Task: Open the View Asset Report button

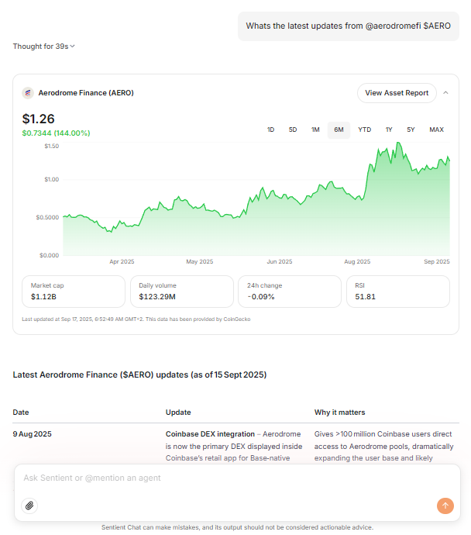Action: pos(397,93)
